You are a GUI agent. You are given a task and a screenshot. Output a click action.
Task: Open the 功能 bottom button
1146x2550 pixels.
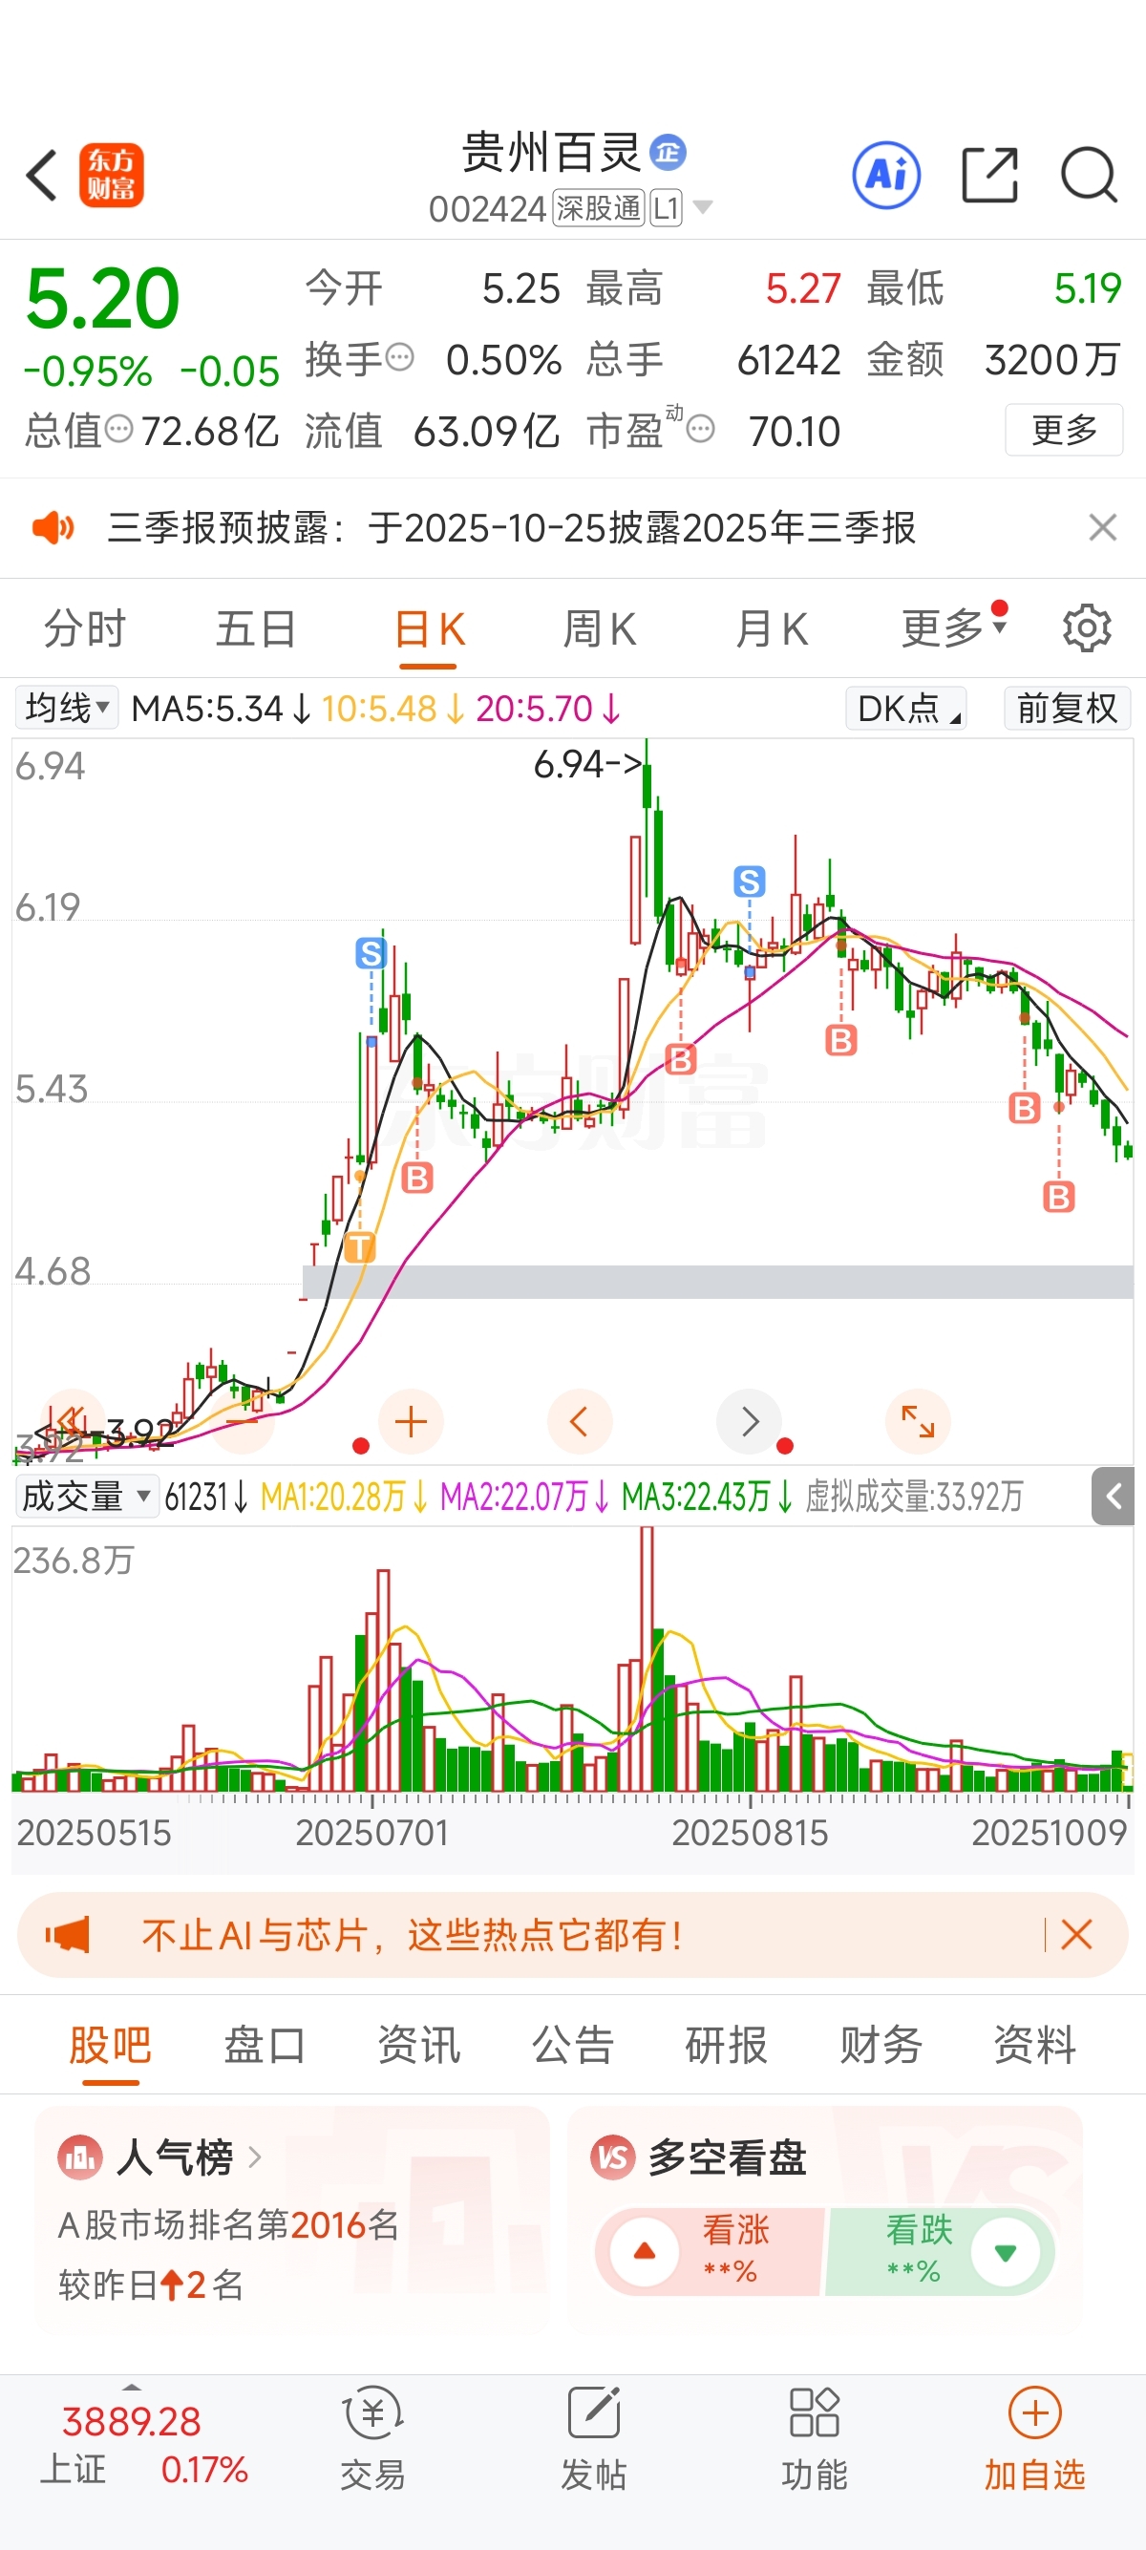pos(815,2438)
